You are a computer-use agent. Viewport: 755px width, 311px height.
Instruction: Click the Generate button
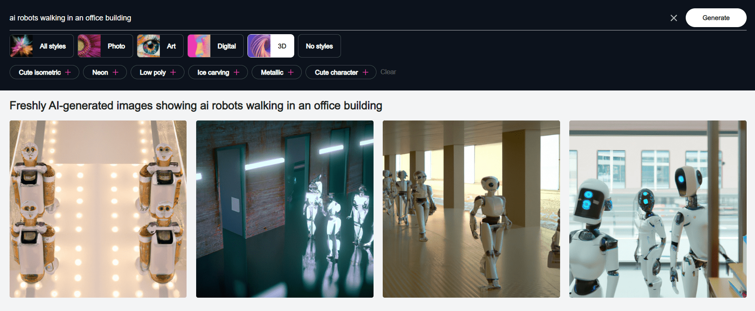[x=716, y=18]
